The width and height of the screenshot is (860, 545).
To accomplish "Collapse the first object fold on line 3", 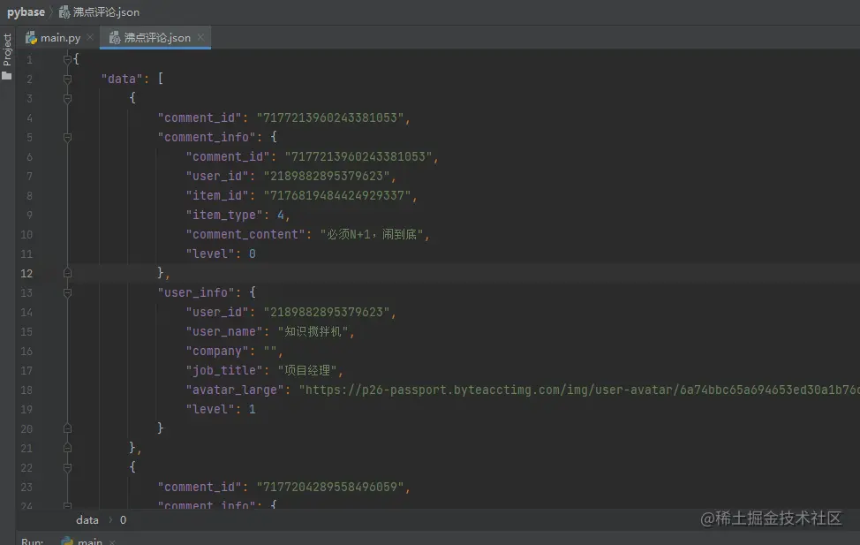I will coord(67,99).
